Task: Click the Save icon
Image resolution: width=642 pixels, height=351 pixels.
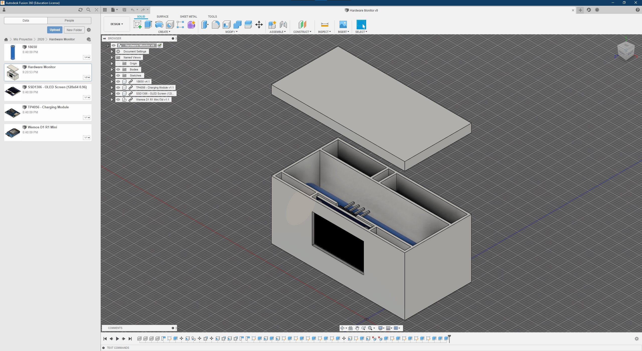Action: pyautogui.click(x=124, y=10)
